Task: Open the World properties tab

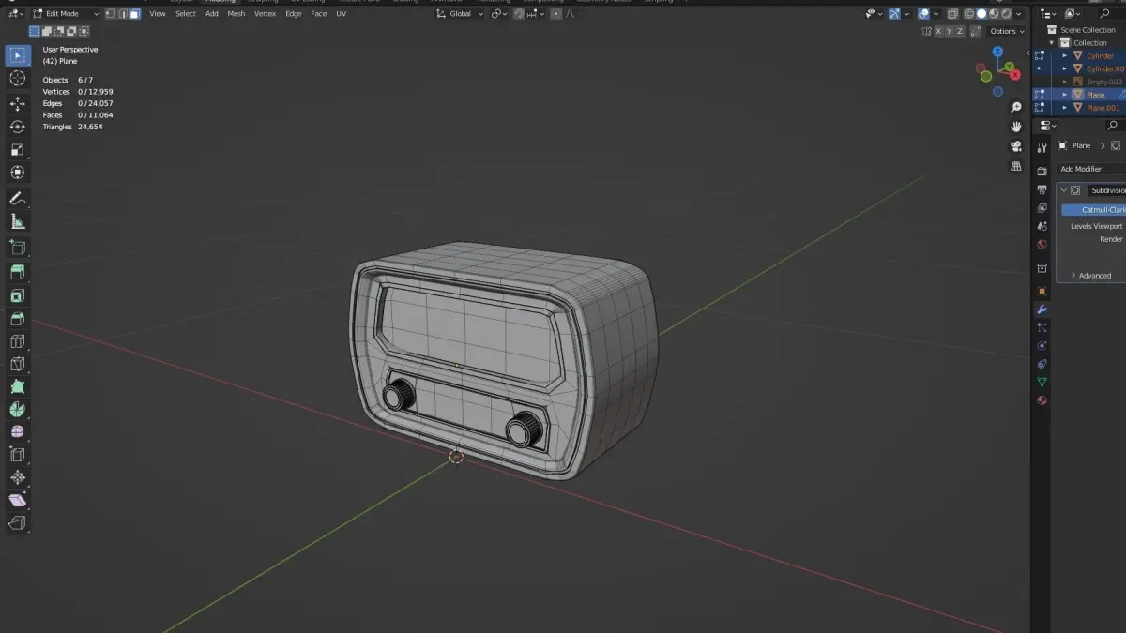Action: pos(1042,245)
